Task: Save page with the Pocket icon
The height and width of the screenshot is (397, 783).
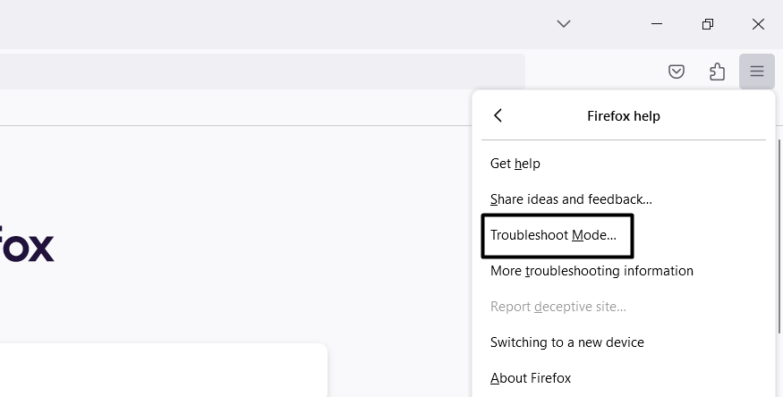Action: [677, 72]
